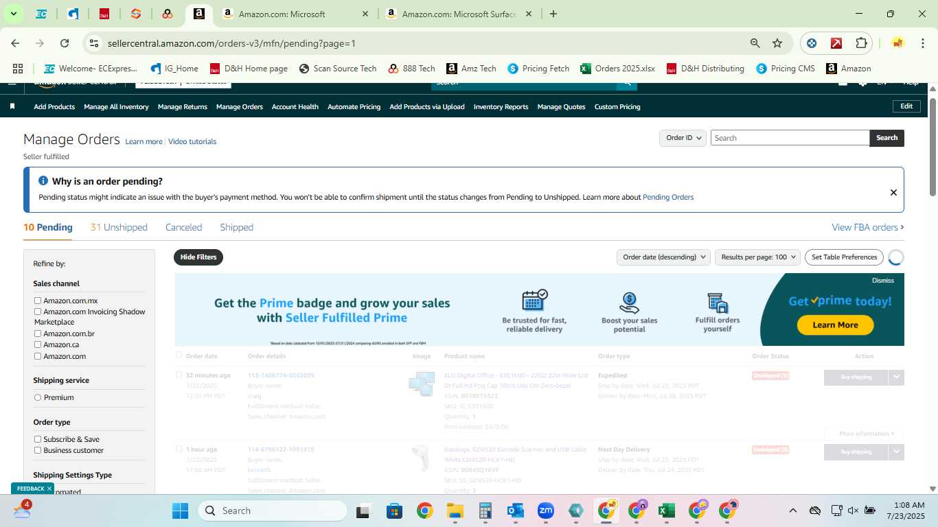The height and width of the screenshot is (527, 938).
Task: Open the apps grid in bookmarks bar
Action: click(18, 69)
